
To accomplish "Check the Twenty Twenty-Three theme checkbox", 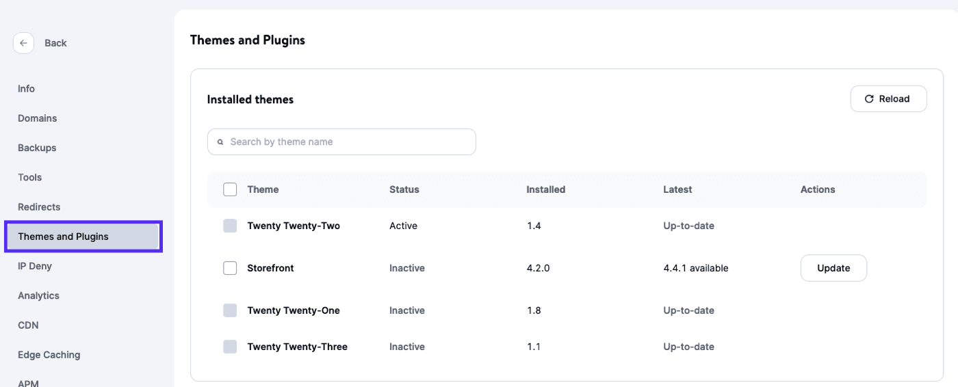I will pos(230,347).
